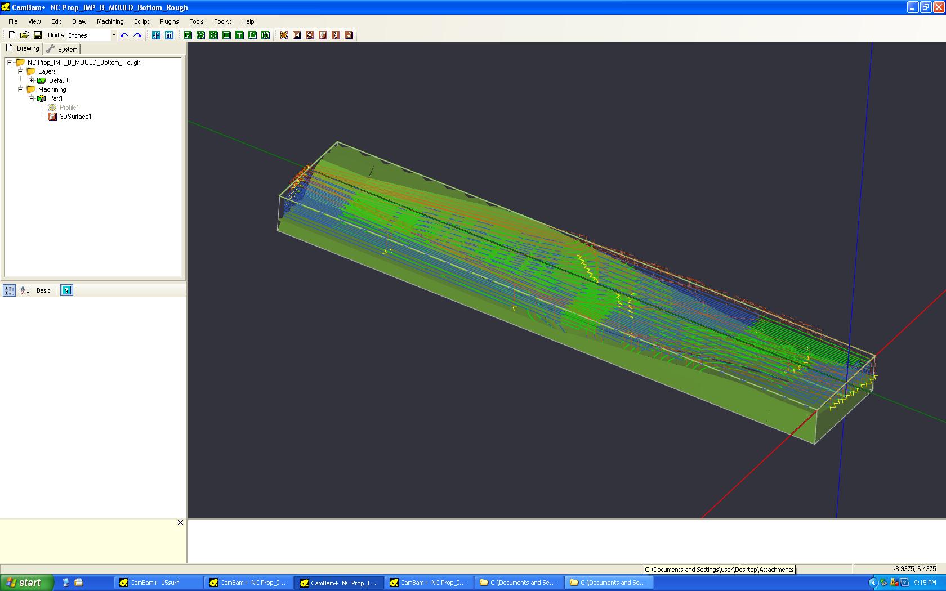The image size is (946, 591).
Task: Undo the last action
Action: point(124,35)
